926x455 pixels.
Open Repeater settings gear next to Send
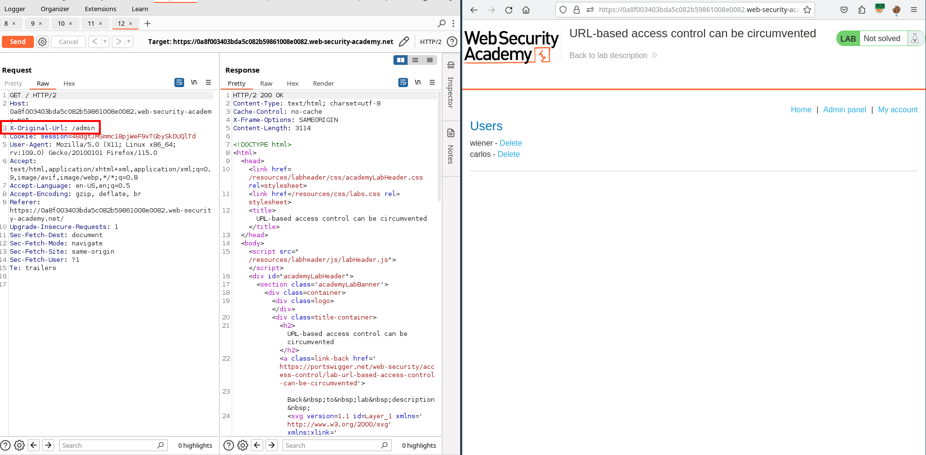coord(43,42)
